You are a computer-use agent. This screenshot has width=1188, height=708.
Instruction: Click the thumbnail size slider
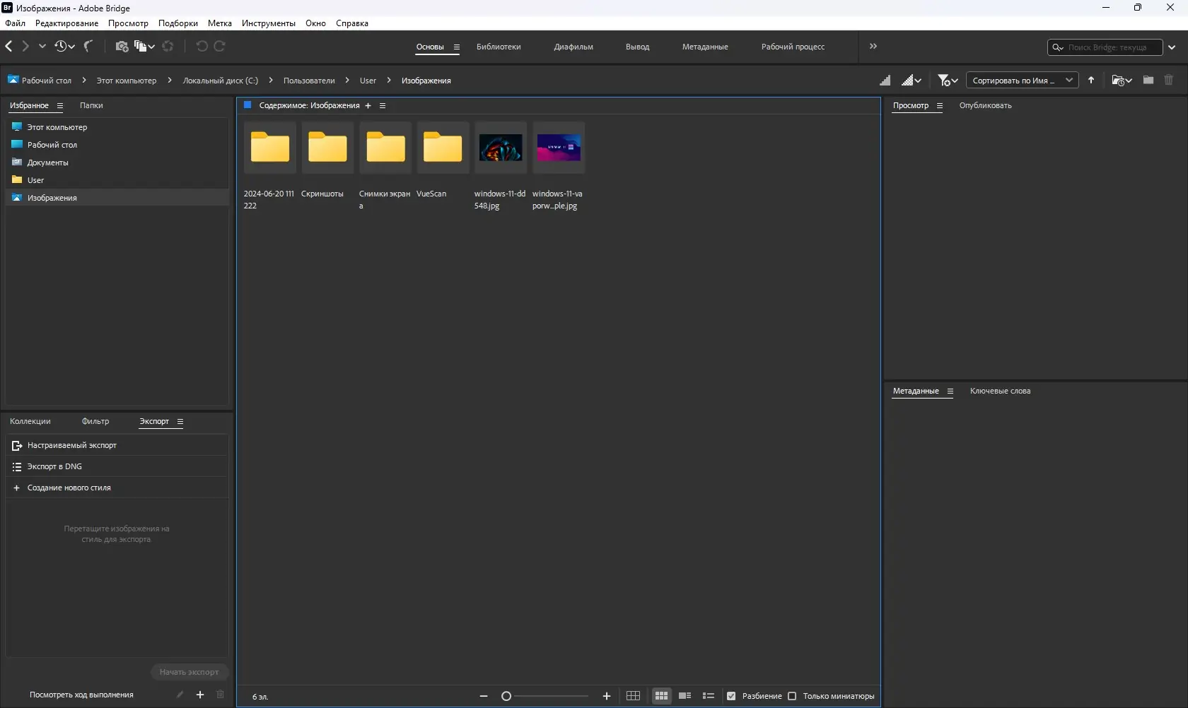point(506,696)
